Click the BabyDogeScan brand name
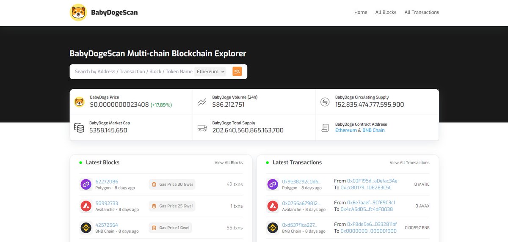 (x=114, y=12)
